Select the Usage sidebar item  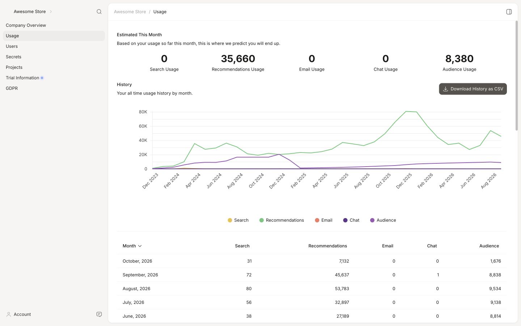(x=54, y=36)
